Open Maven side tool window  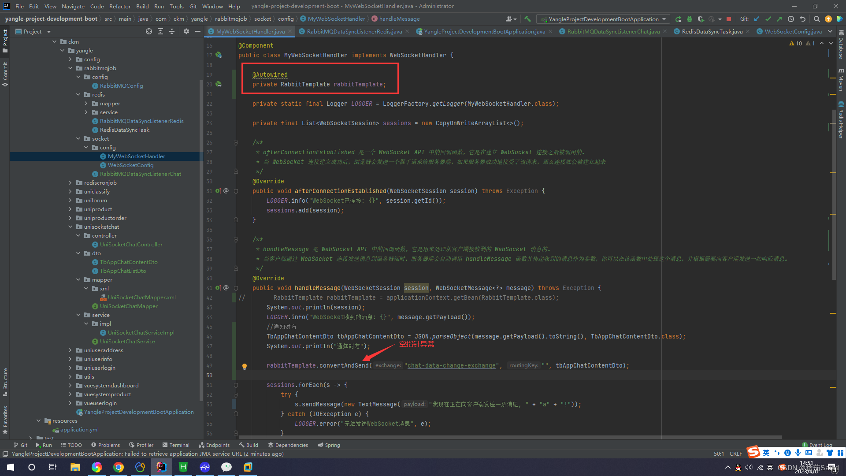[841, 80]
